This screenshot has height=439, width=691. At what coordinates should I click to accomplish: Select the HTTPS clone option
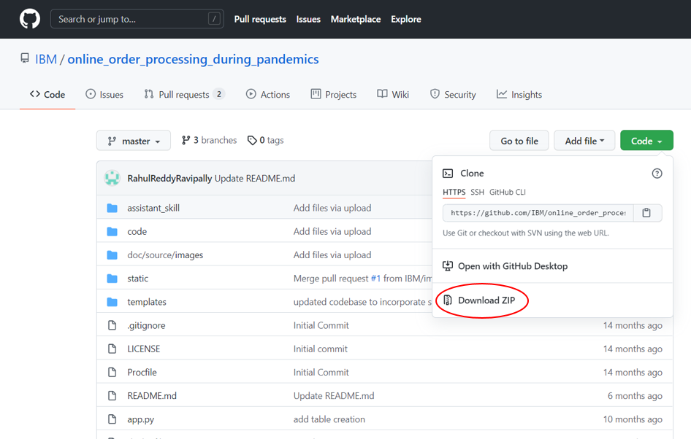(x=454, y=193)
